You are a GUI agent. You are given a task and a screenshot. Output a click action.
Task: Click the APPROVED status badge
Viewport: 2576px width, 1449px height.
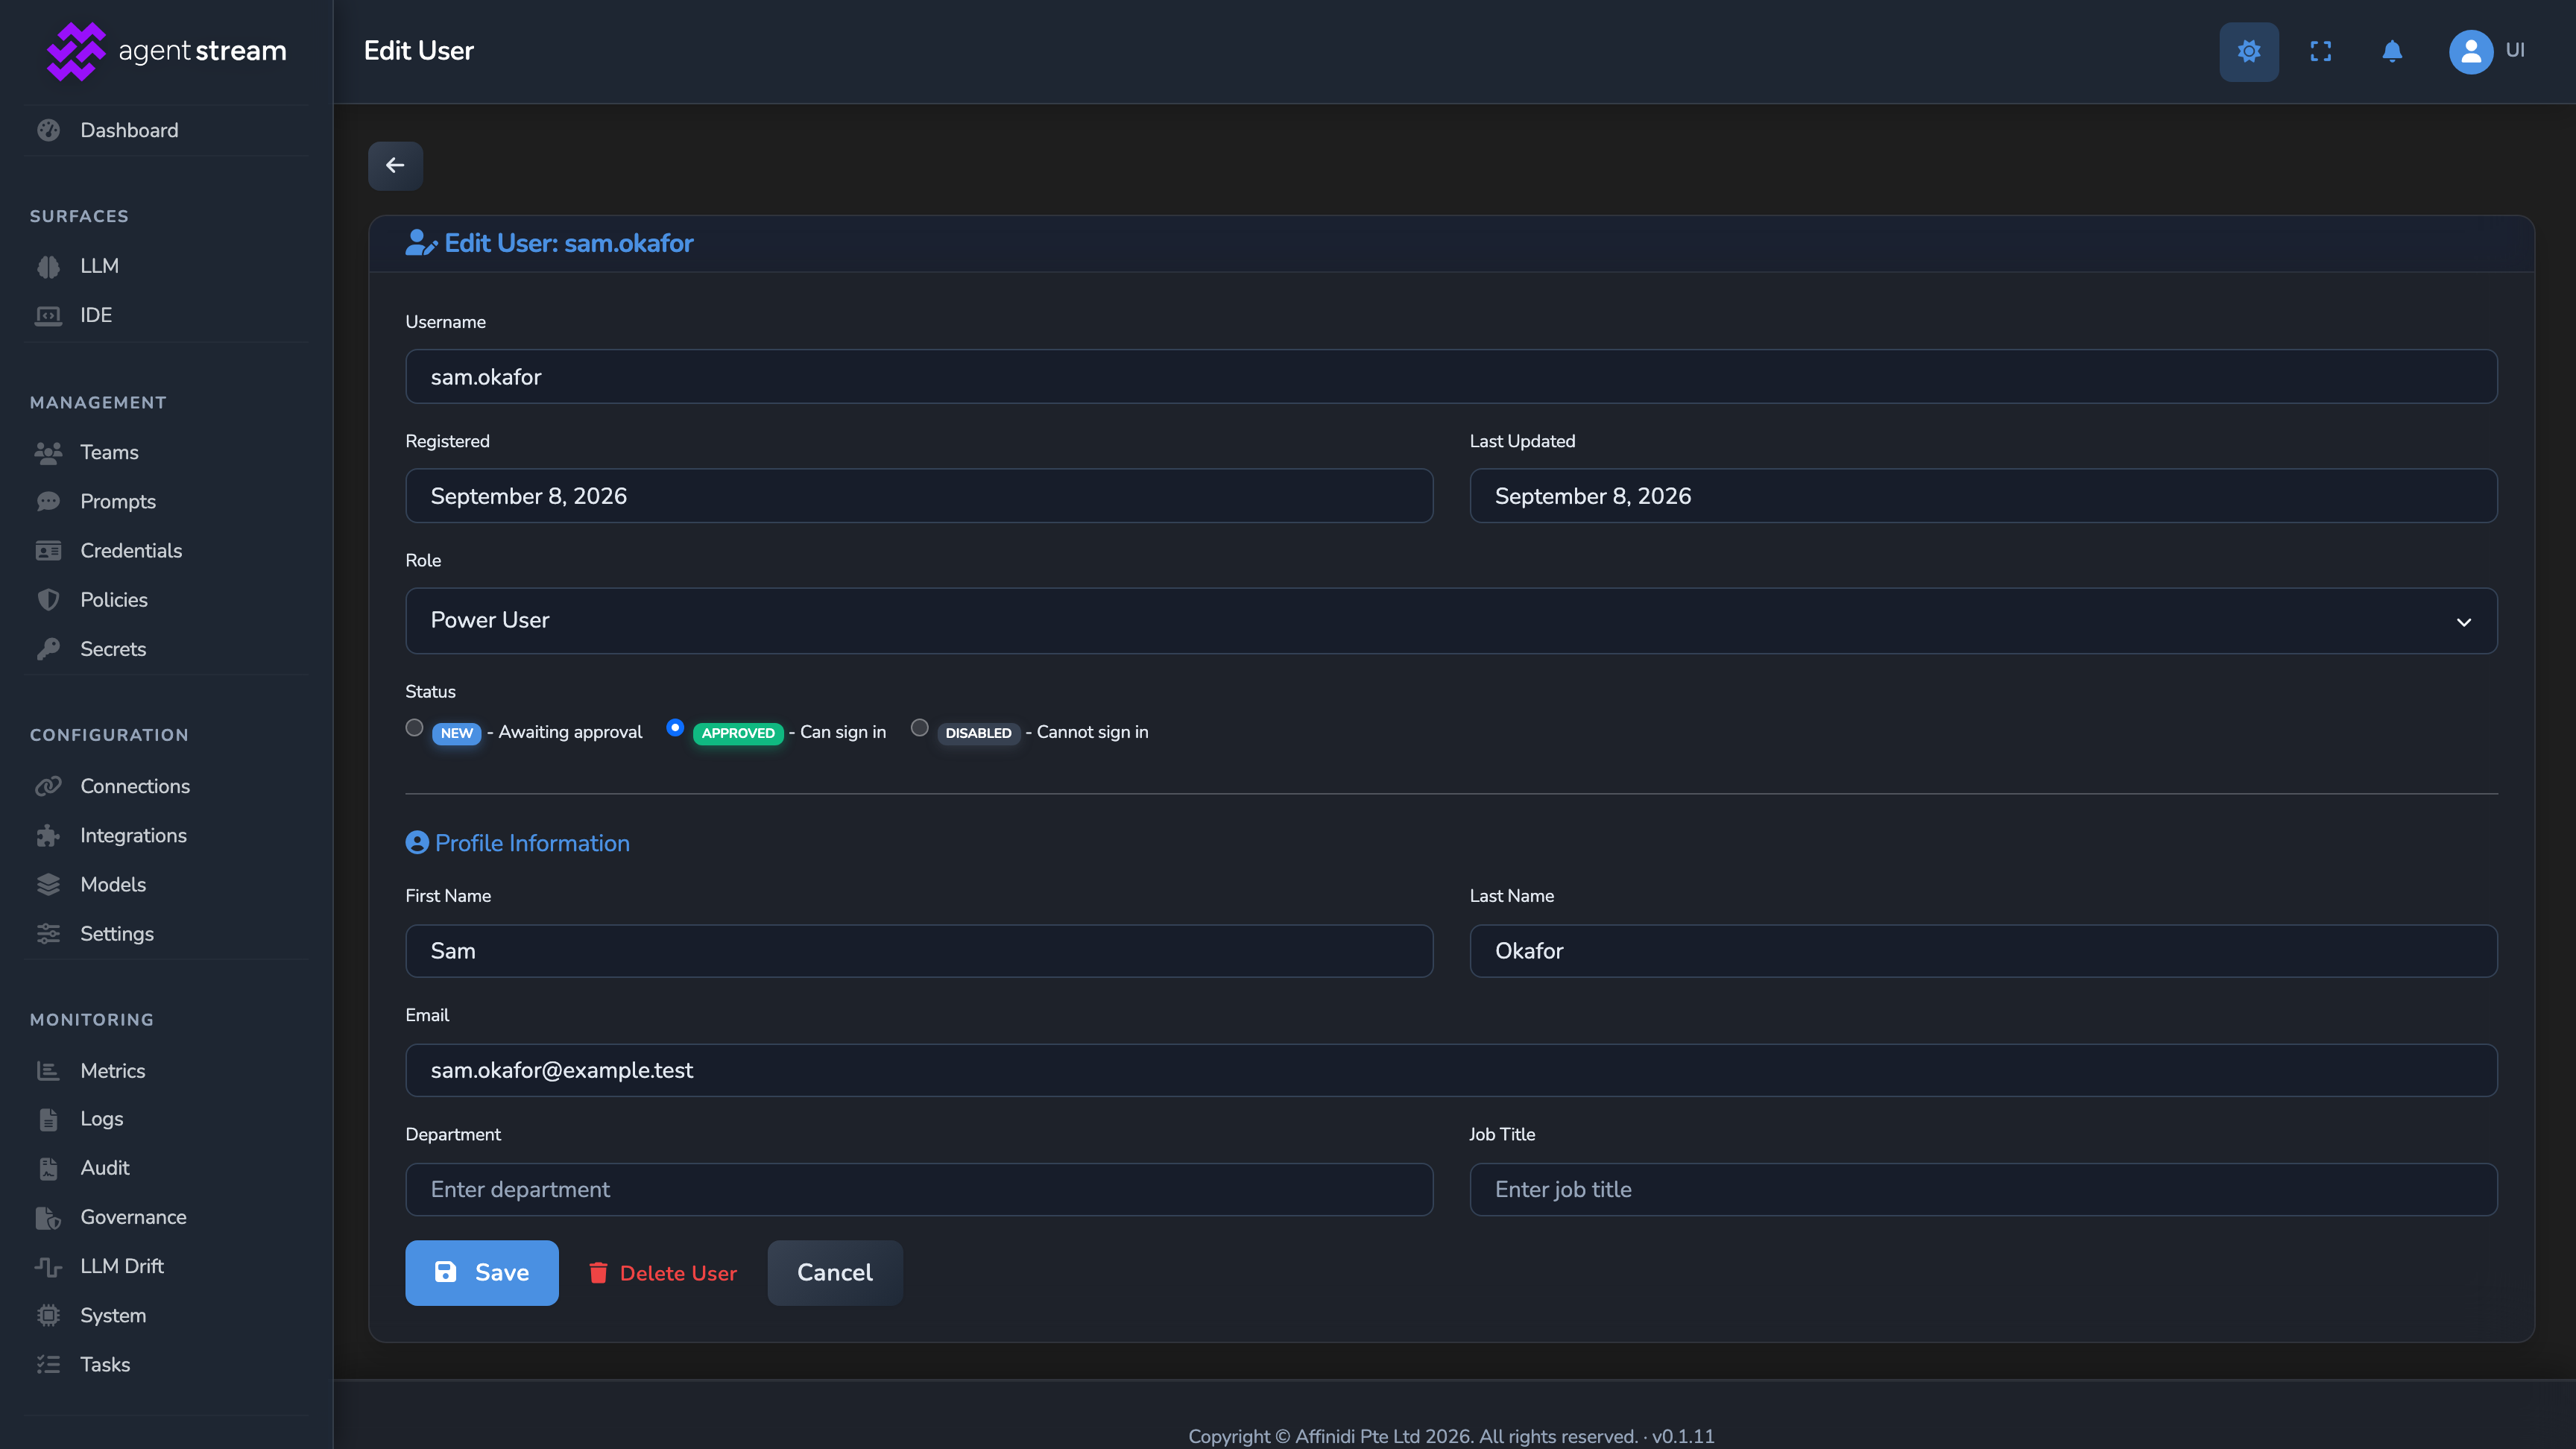click(738, 733)
